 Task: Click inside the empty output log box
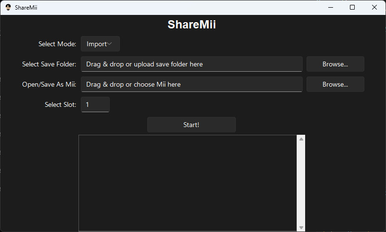click(x=188, y=183)
